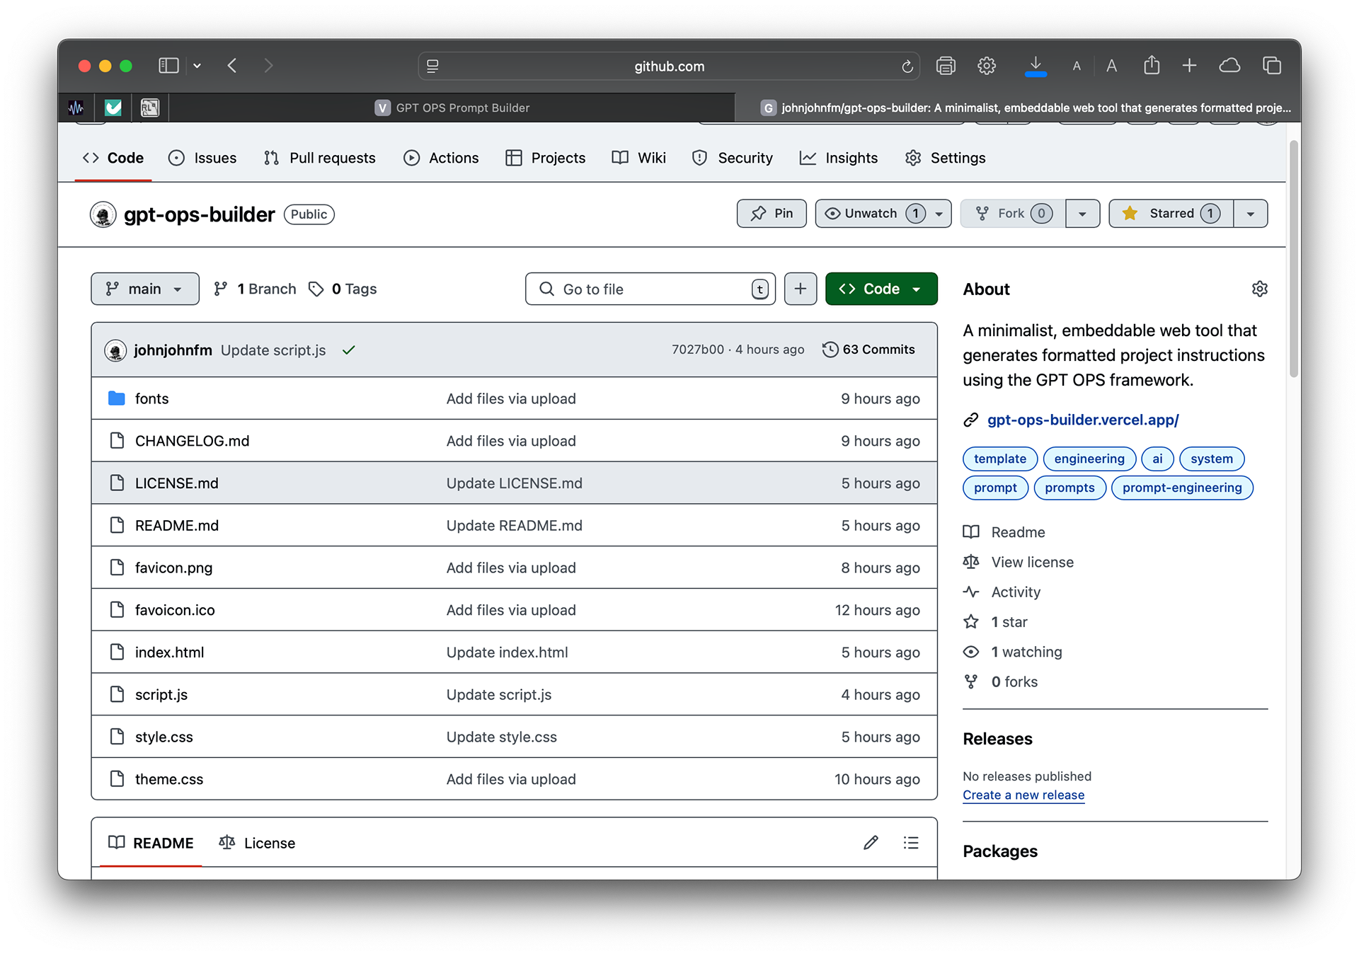The image size is (1359, 956).
Task: Open the 63 Commits history
Action: (x=868, y=350)
